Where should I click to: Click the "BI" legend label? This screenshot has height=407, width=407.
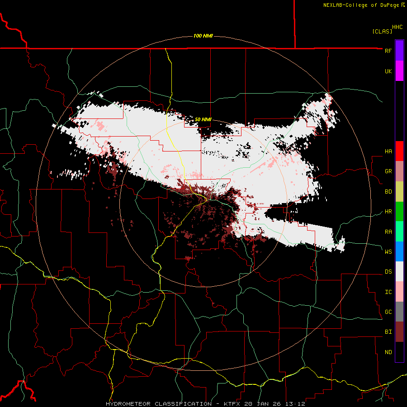click(x=388, y=332)
